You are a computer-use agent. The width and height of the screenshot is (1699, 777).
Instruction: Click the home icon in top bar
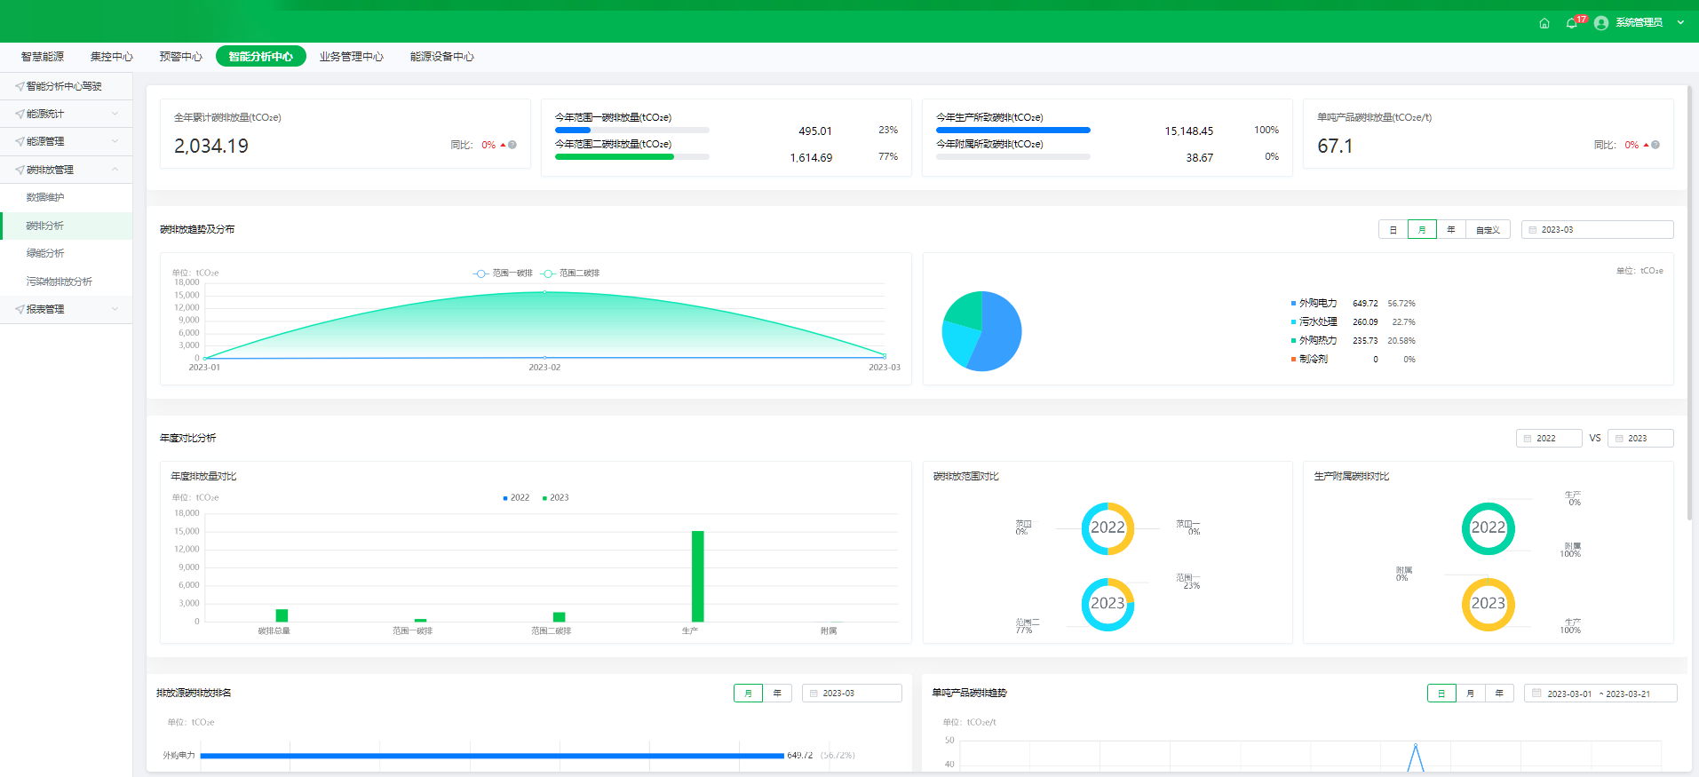tap(1544, 23)
